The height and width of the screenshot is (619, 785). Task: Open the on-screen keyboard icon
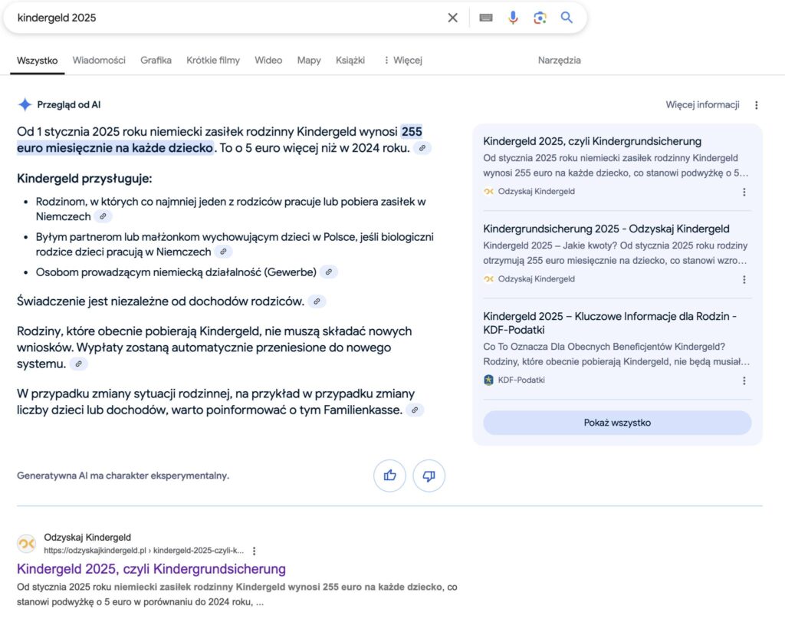484,17
